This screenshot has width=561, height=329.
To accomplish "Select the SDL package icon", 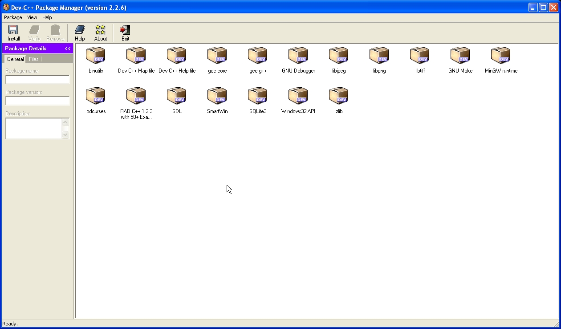I will 177,96.
